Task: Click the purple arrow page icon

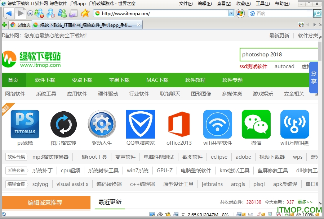Action: point(73,14)
